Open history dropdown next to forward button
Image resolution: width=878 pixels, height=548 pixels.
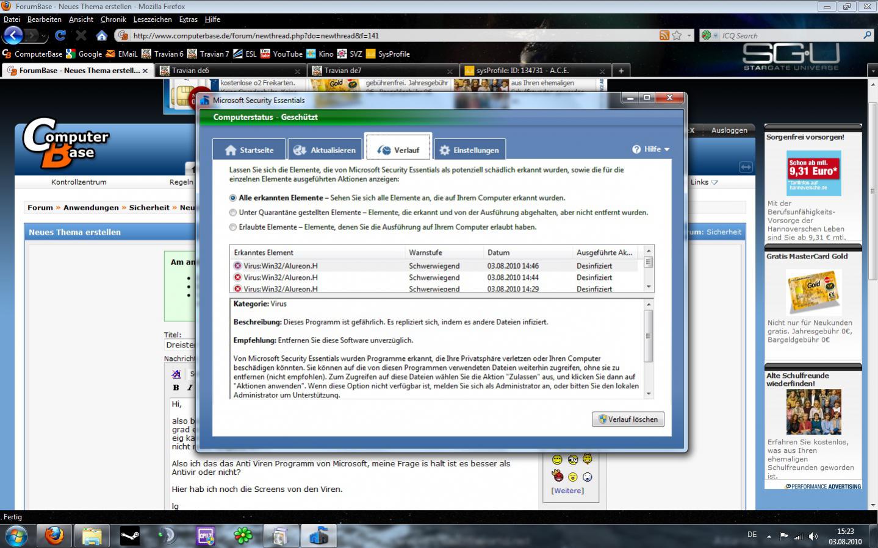click(44, 36)
